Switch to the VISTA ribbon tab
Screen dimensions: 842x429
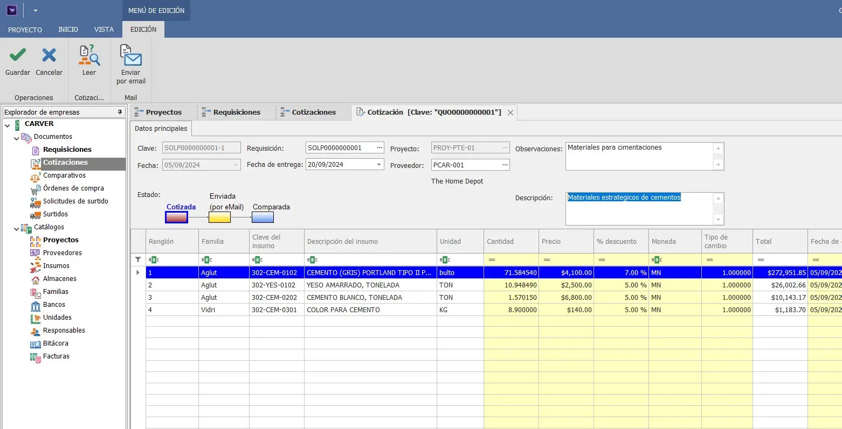(104, 30)
